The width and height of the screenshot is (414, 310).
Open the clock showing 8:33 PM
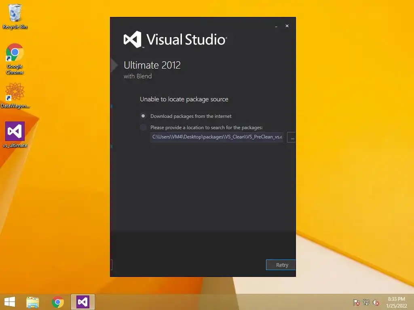click(396, 302)
